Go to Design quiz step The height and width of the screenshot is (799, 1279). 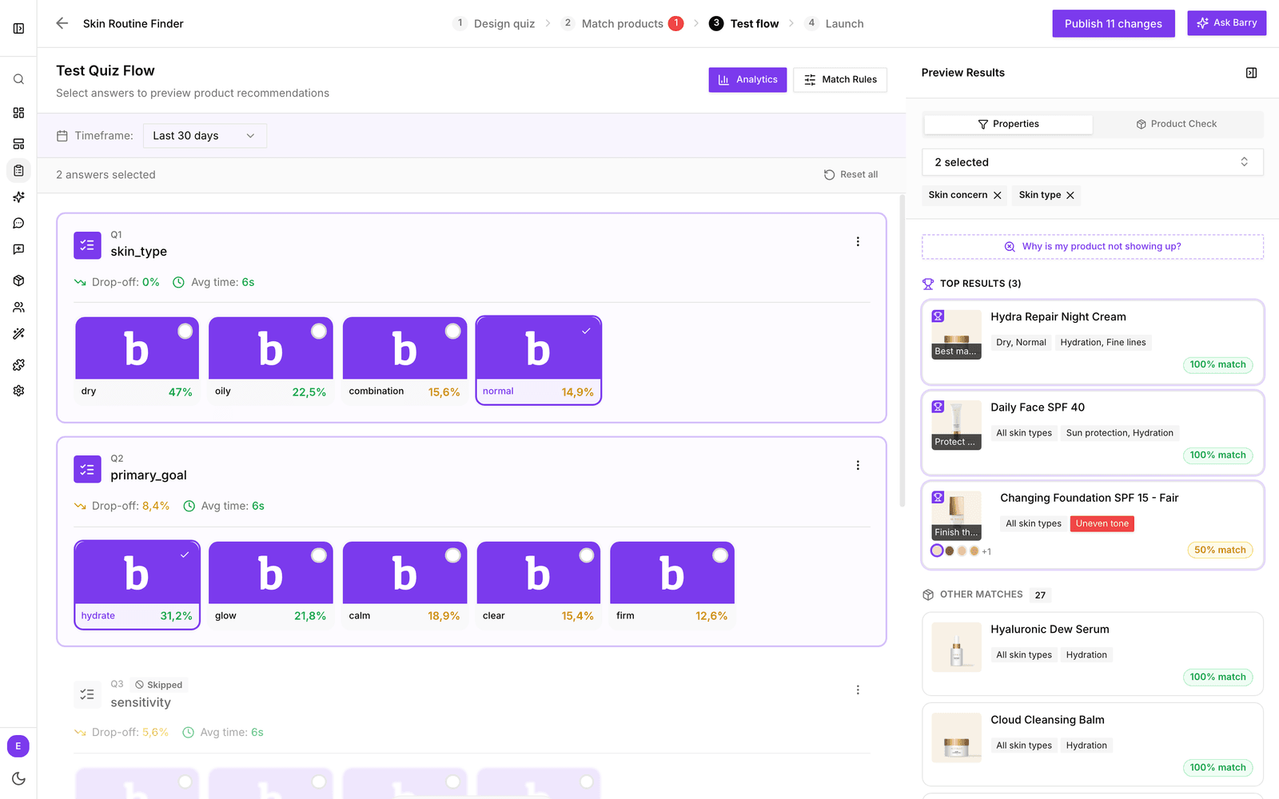494,23
